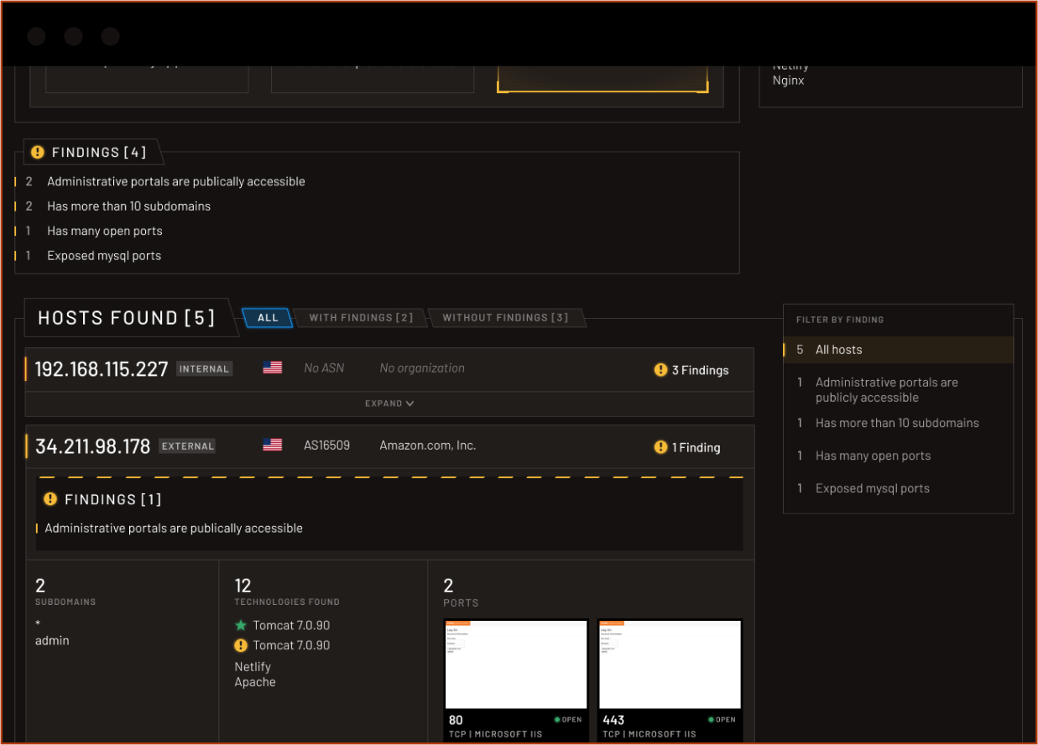Filter by Has more than 10 subdomains

(x=896, y=423)
